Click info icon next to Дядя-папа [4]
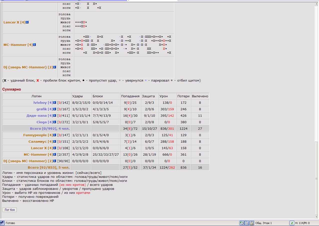Screen dimensions: 319x226 tap(55, 115)
